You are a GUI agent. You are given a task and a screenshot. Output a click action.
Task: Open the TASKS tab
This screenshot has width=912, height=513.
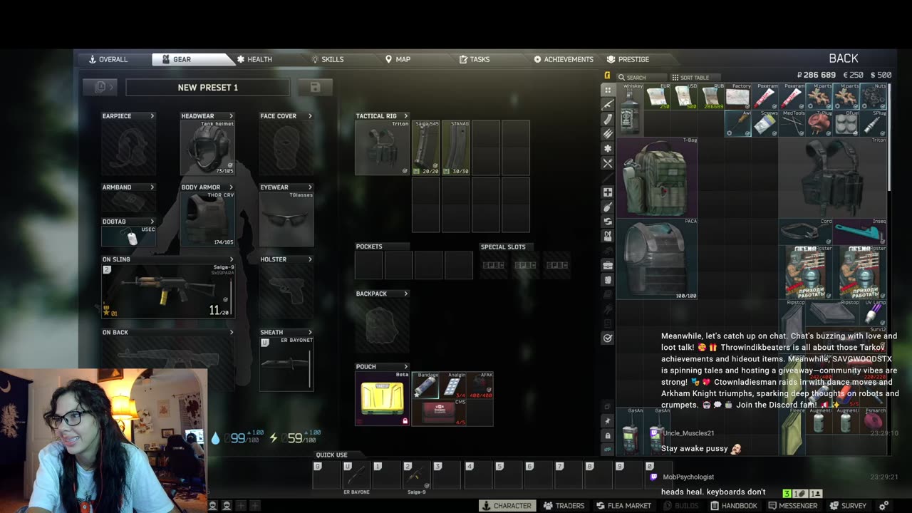tap(475, 59)
